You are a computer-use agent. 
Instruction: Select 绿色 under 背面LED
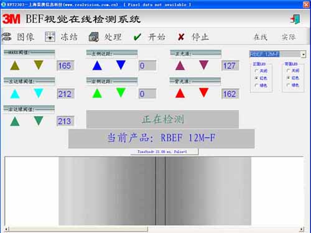[293, 85]
